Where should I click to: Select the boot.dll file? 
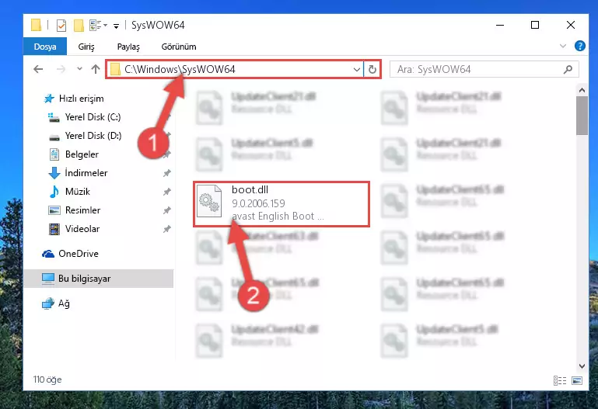282,204
